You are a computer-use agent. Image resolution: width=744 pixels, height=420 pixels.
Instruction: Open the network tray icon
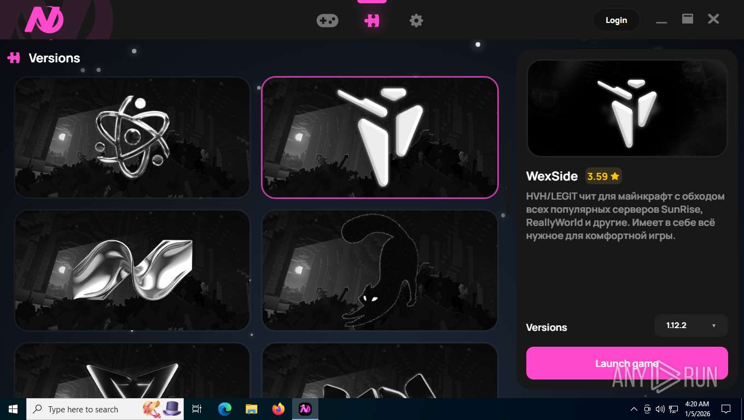click(x=674, y=409)
